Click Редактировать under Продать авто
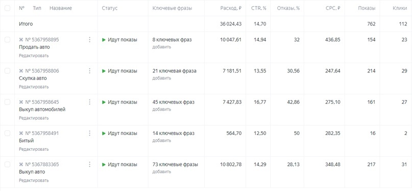Screen dimensions: 412x191 [x=34, y=56]
